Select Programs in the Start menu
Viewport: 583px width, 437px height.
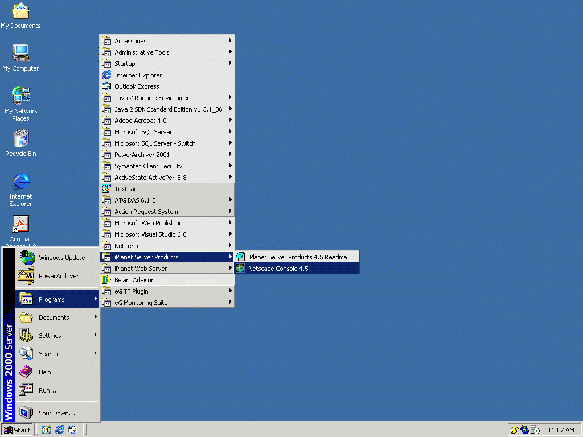pos(58,299)
